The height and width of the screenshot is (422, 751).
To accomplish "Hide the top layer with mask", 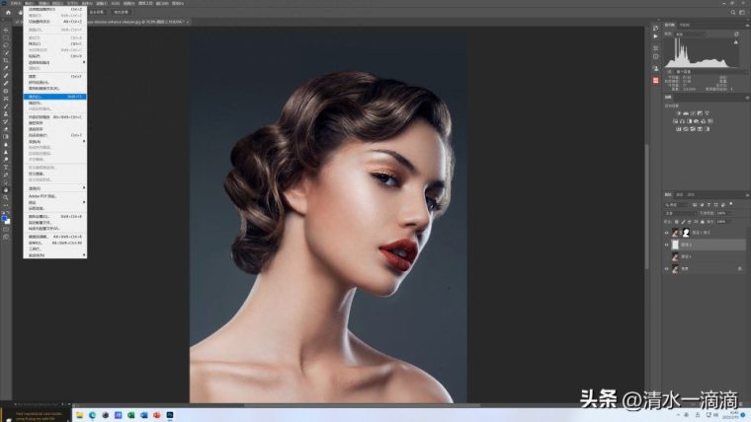I will coord(666,233).
